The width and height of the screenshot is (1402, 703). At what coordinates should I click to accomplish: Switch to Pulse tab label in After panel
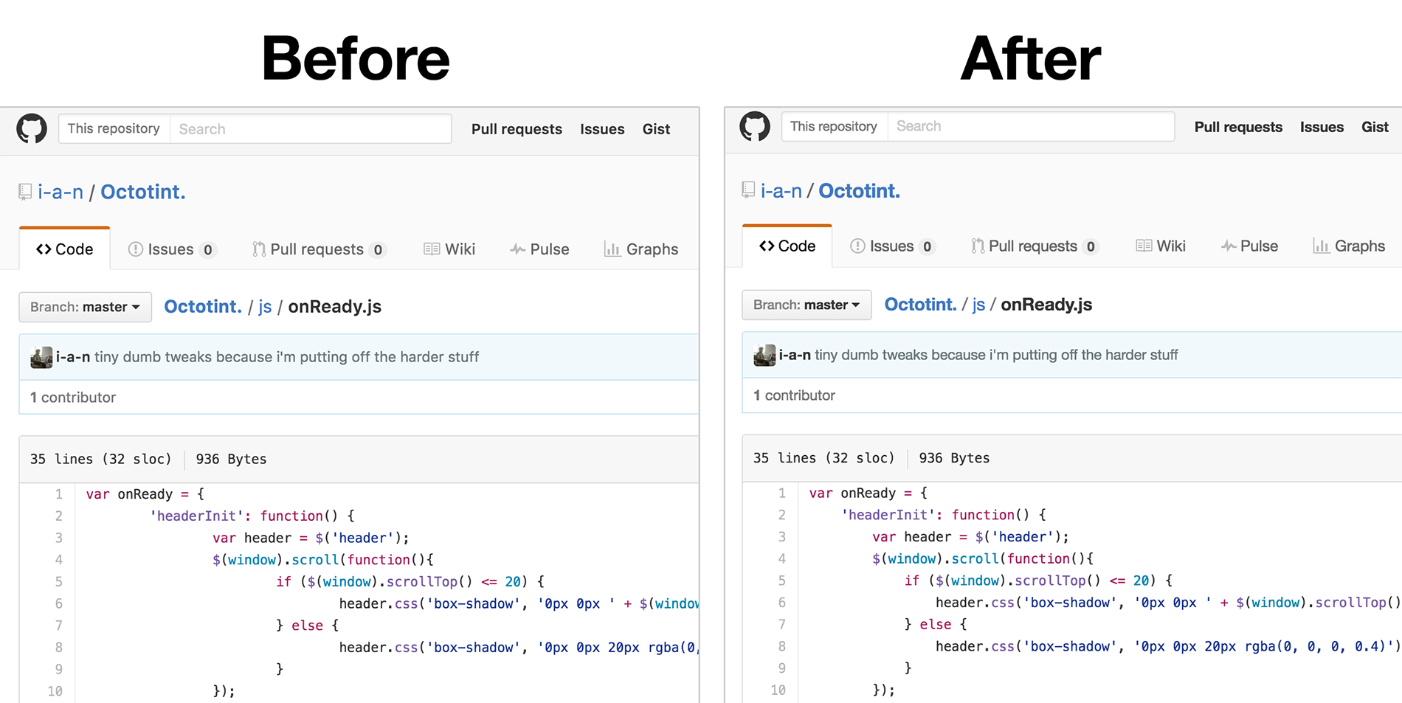coord(1259,246)
